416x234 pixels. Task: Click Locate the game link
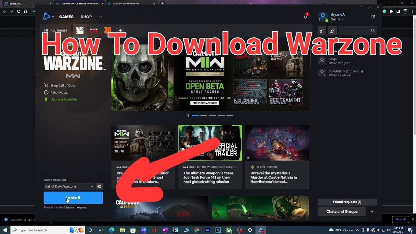coord(76,207)
